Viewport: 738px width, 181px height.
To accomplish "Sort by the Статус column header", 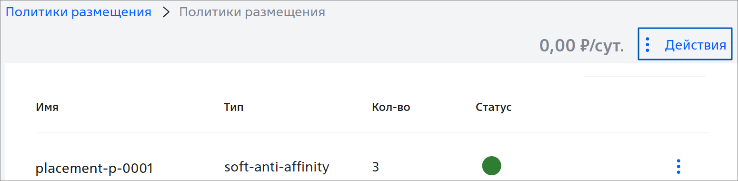I will click(x=494, y=107).
